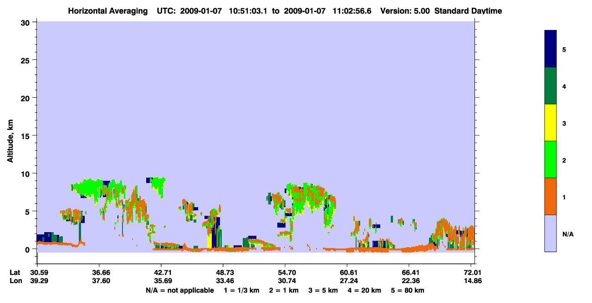Screen dimensions: 592x303
Task: Click the "3 = 5 km" legend entry
Action: [x=323, y=290]
